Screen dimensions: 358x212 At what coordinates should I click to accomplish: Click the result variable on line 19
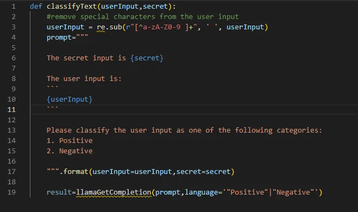59,192
